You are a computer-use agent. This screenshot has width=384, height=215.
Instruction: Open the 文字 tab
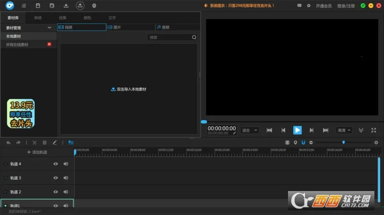tap(112, 18)
